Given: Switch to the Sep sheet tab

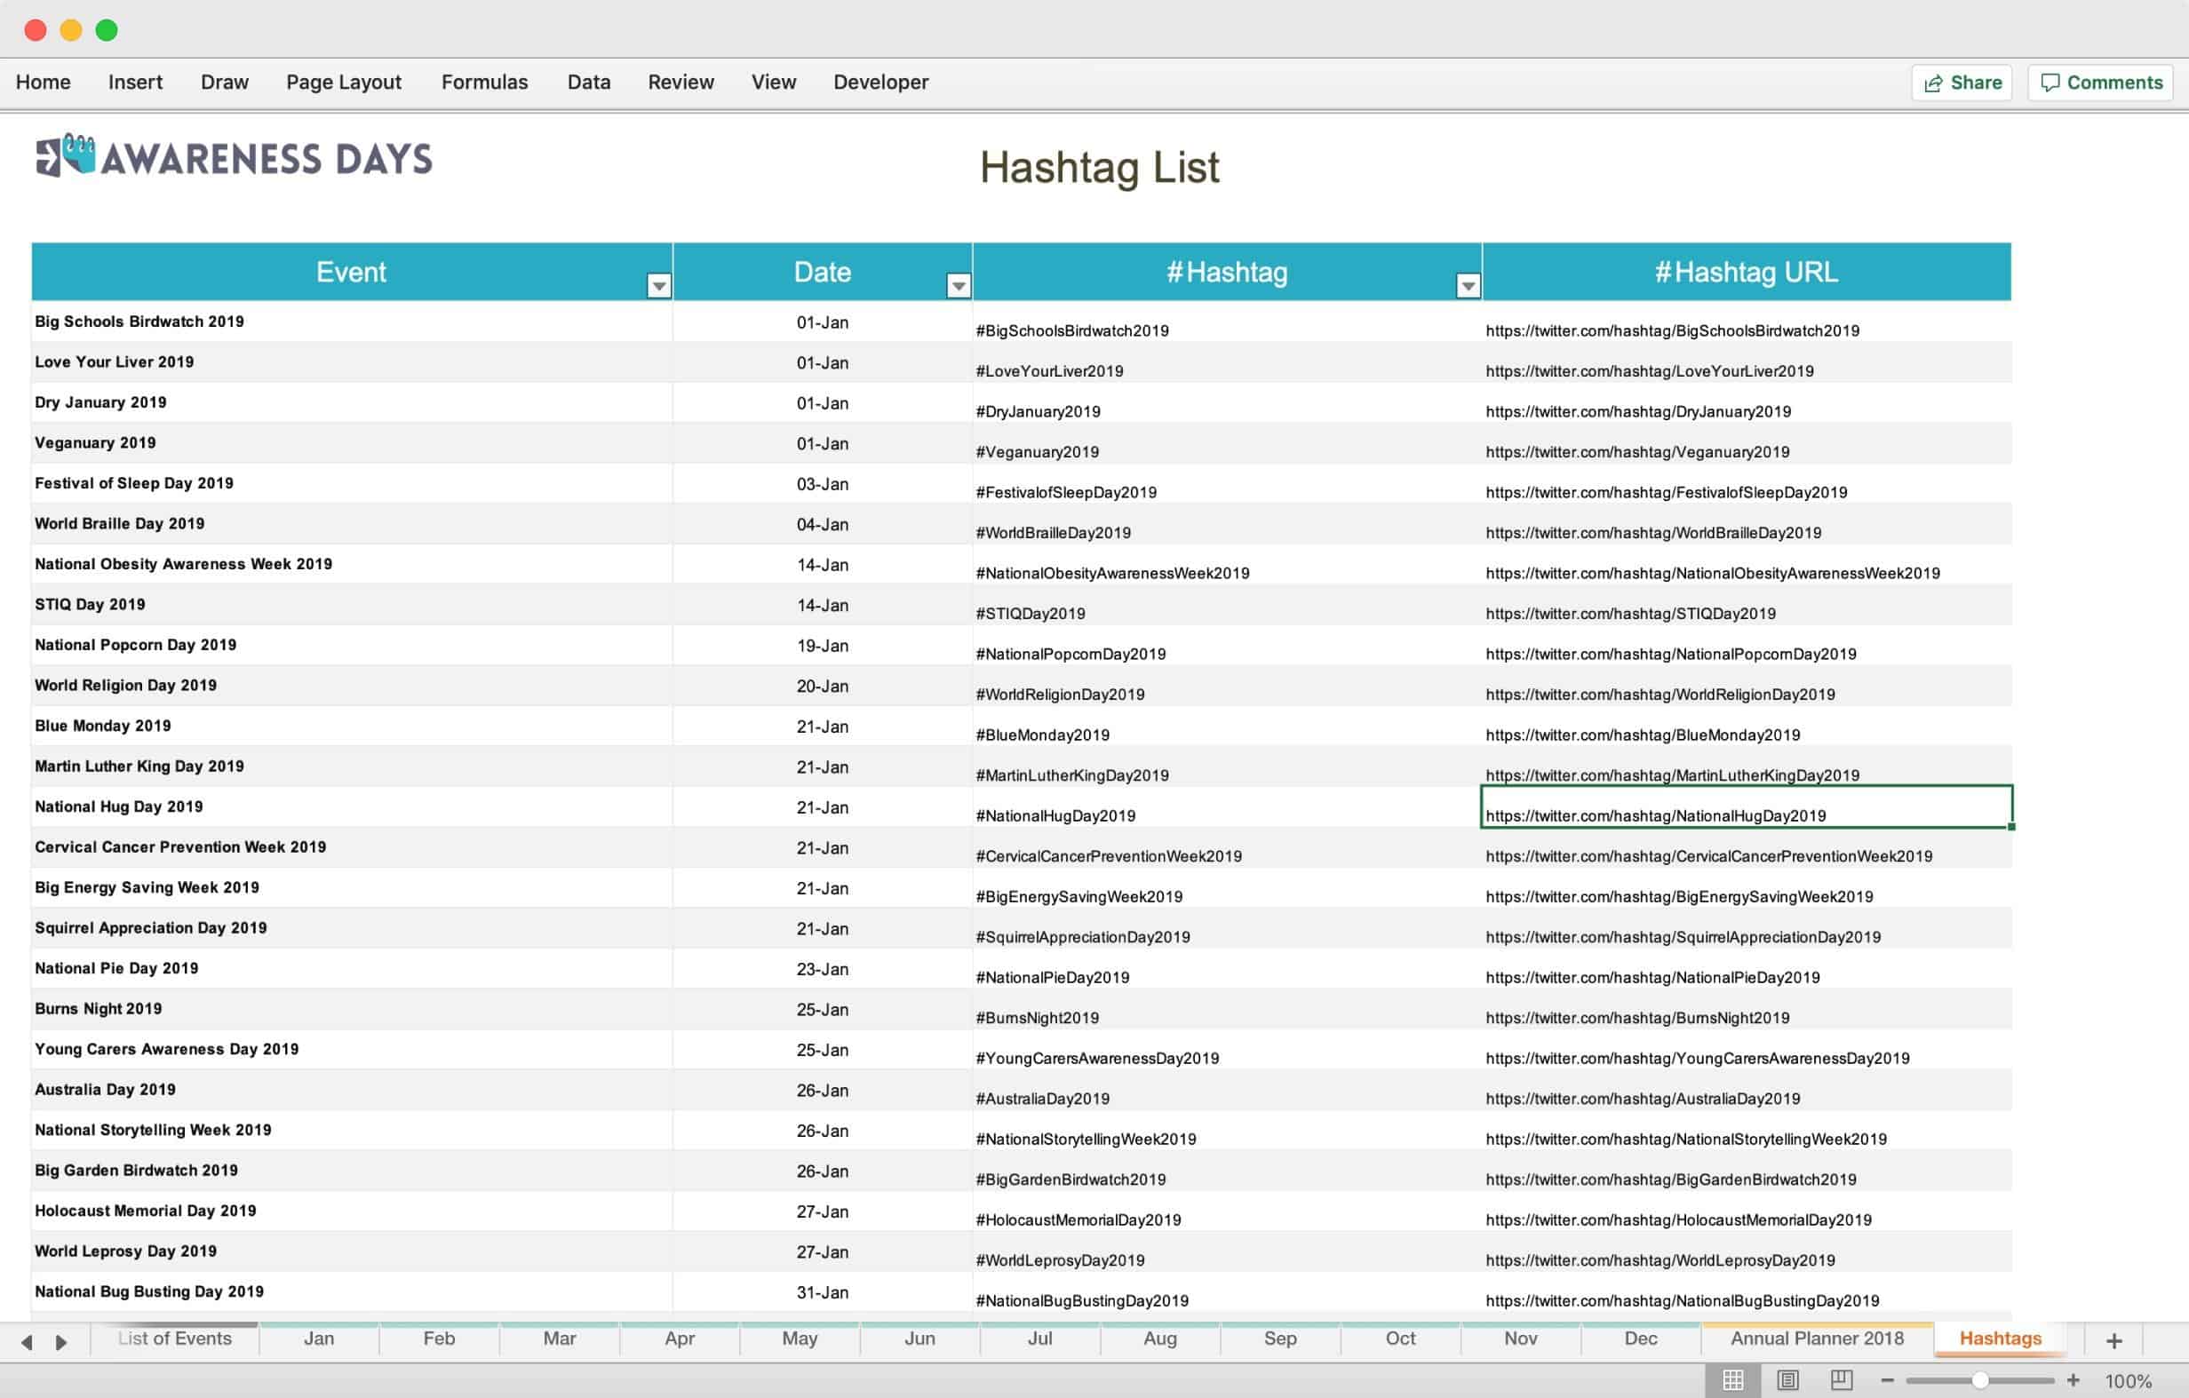Looking at the screenshot, I should (x=1280, y=1338).
